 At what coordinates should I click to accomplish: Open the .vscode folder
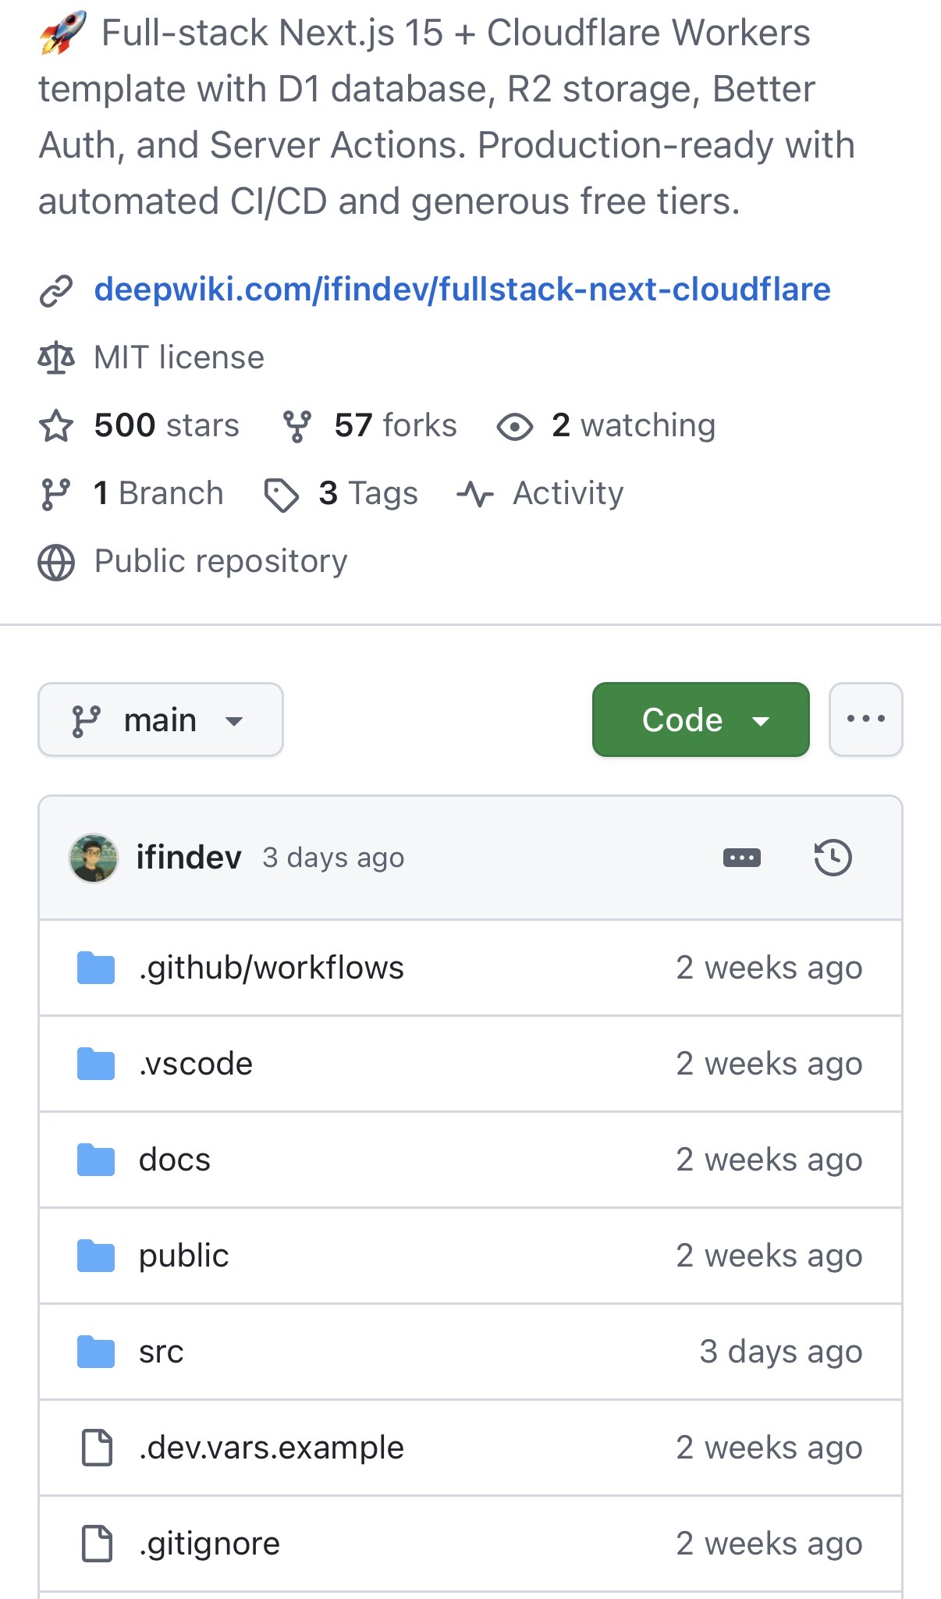click(x=196, y=1064)
